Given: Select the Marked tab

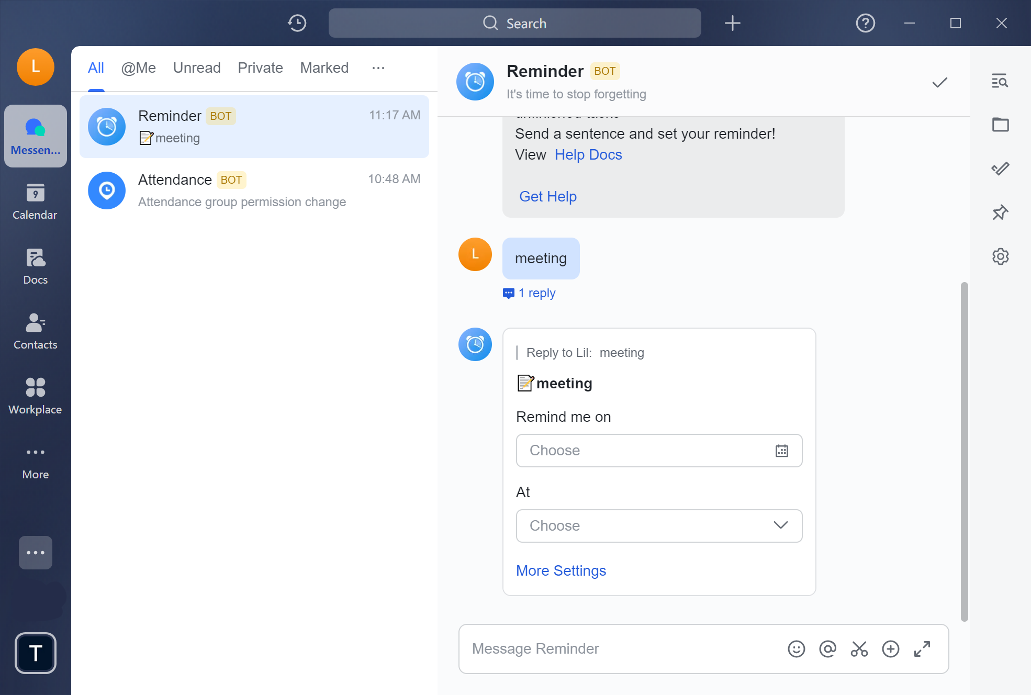Looking at the screenshot, I should click(x=324, y=68).
